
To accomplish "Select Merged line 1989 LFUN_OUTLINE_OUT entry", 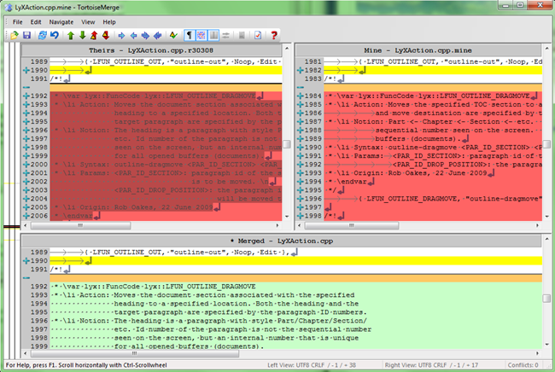I will [x=296, y=253].
